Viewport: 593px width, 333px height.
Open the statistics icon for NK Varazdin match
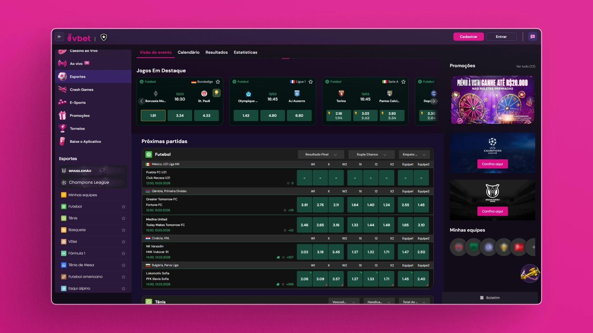278,257
